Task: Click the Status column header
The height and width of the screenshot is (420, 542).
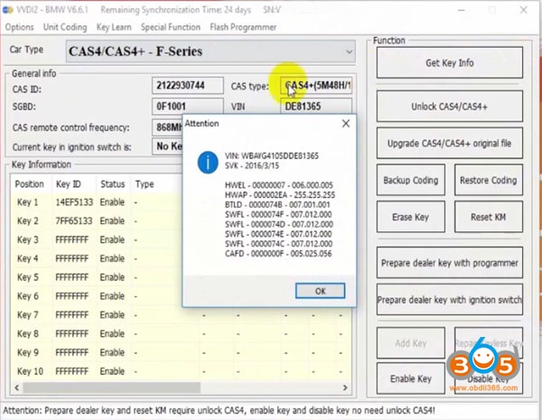Action: pyautogui.click(x=112, y=184)
